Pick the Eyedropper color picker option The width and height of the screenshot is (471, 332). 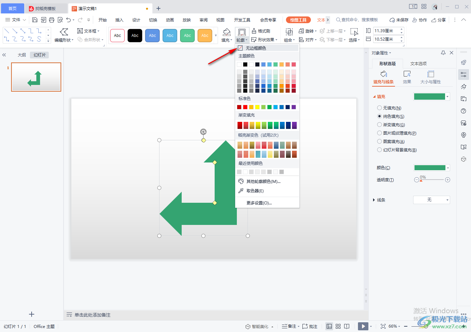pos(255,191)
